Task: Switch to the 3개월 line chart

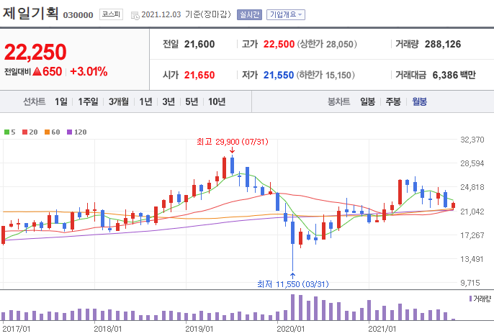Action: (x=118, y=101)
